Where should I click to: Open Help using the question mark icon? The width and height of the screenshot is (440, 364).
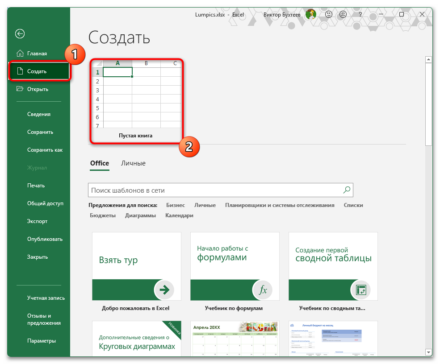[x=360, y=14]
